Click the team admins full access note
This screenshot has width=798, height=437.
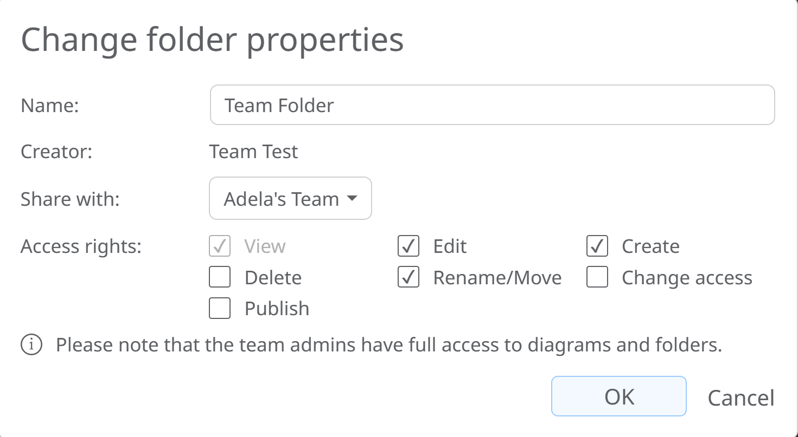point(388,345)
